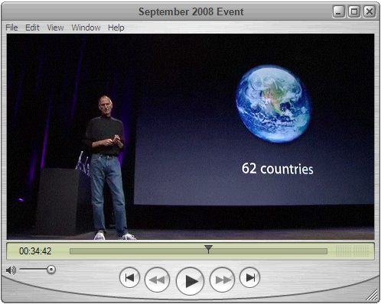
Task: Click the Play button
Action: [190, 281]
